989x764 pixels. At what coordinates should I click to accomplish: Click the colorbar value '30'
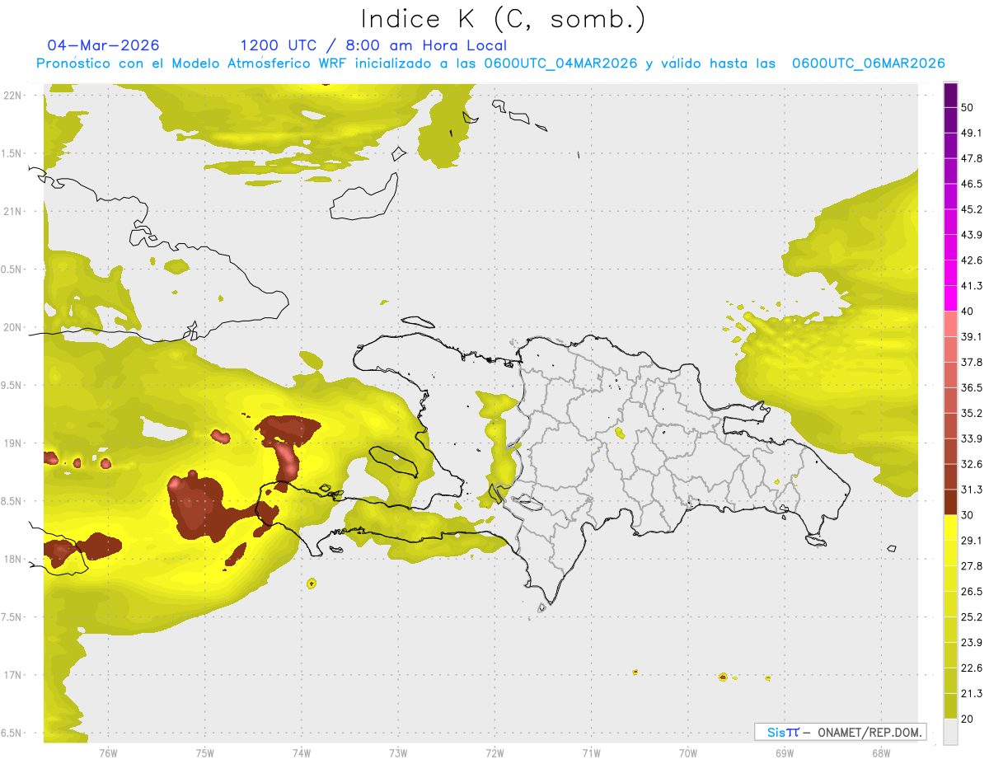(968, 515)
